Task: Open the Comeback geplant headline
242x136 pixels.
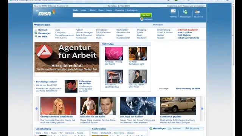Action: [x=171, y=117]
